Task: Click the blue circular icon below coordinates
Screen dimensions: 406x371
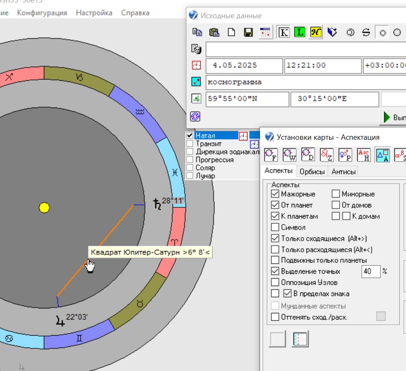Action: (x=195, y=116)
